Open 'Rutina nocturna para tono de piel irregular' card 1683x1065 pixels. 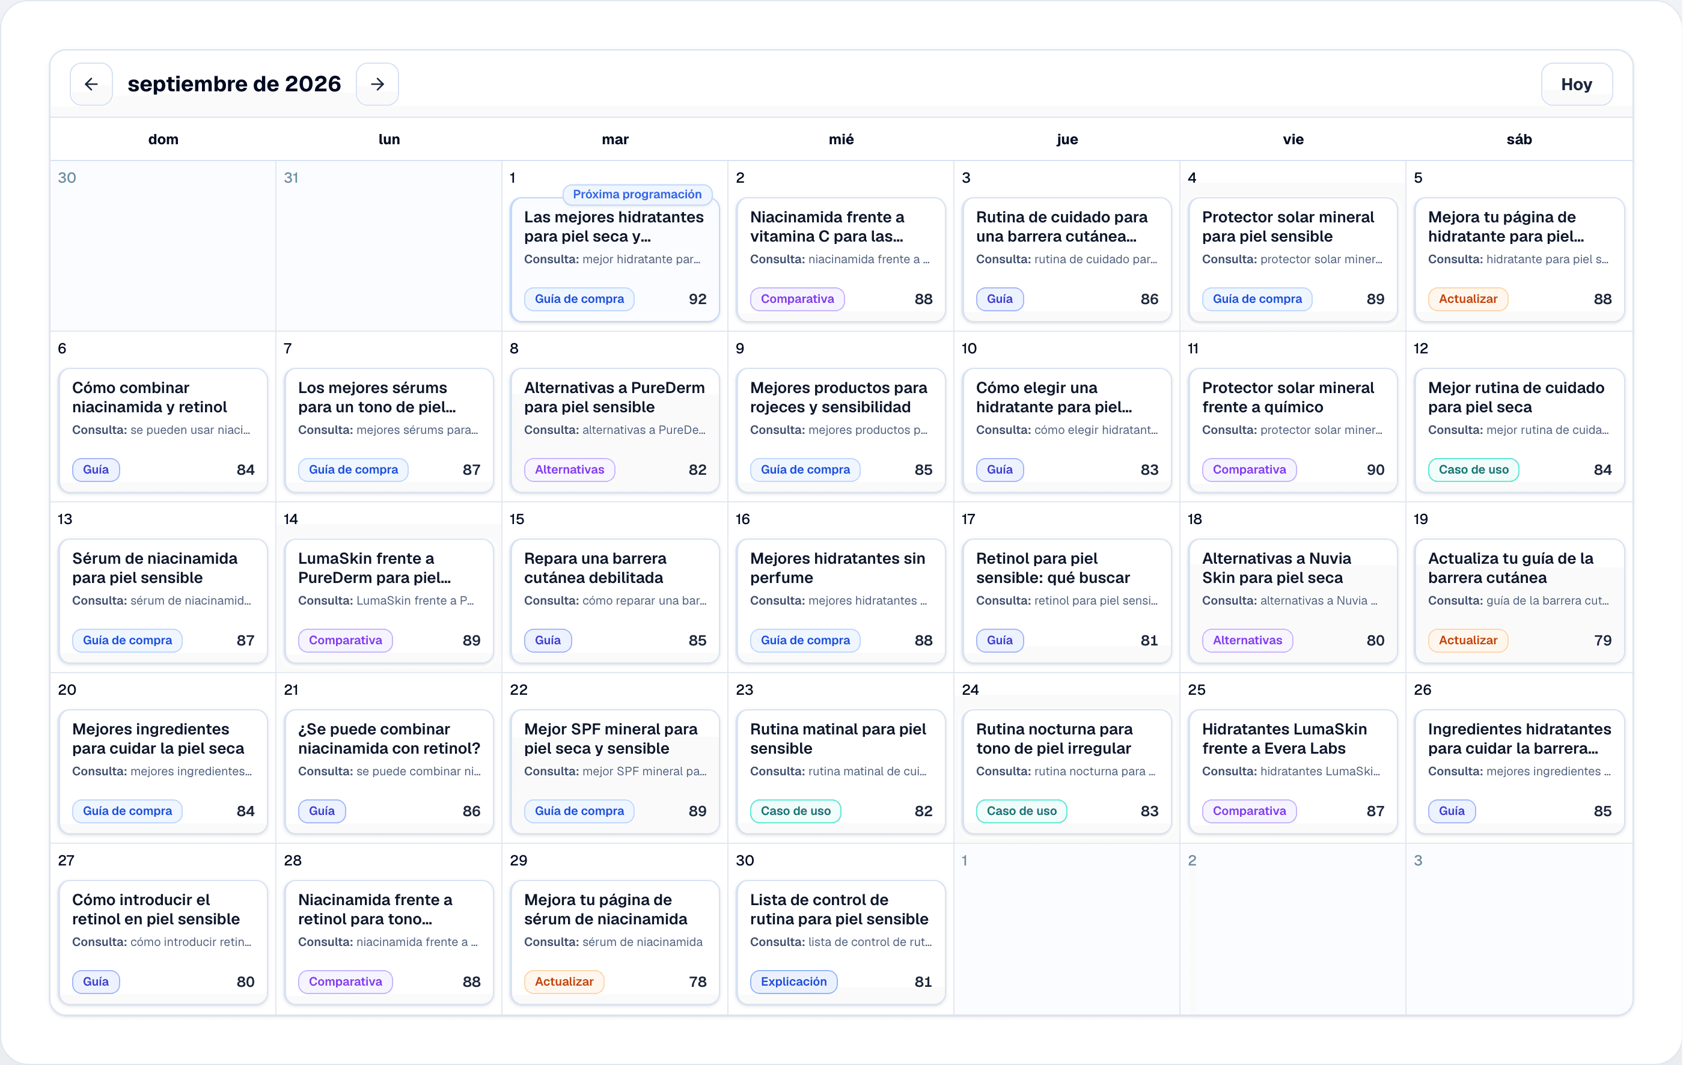1066,771
